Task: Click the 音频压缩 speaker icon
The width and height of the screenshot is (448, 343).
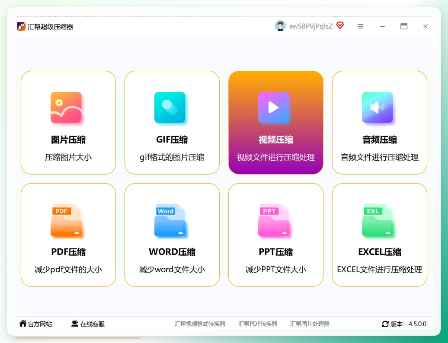Action: 377,107
